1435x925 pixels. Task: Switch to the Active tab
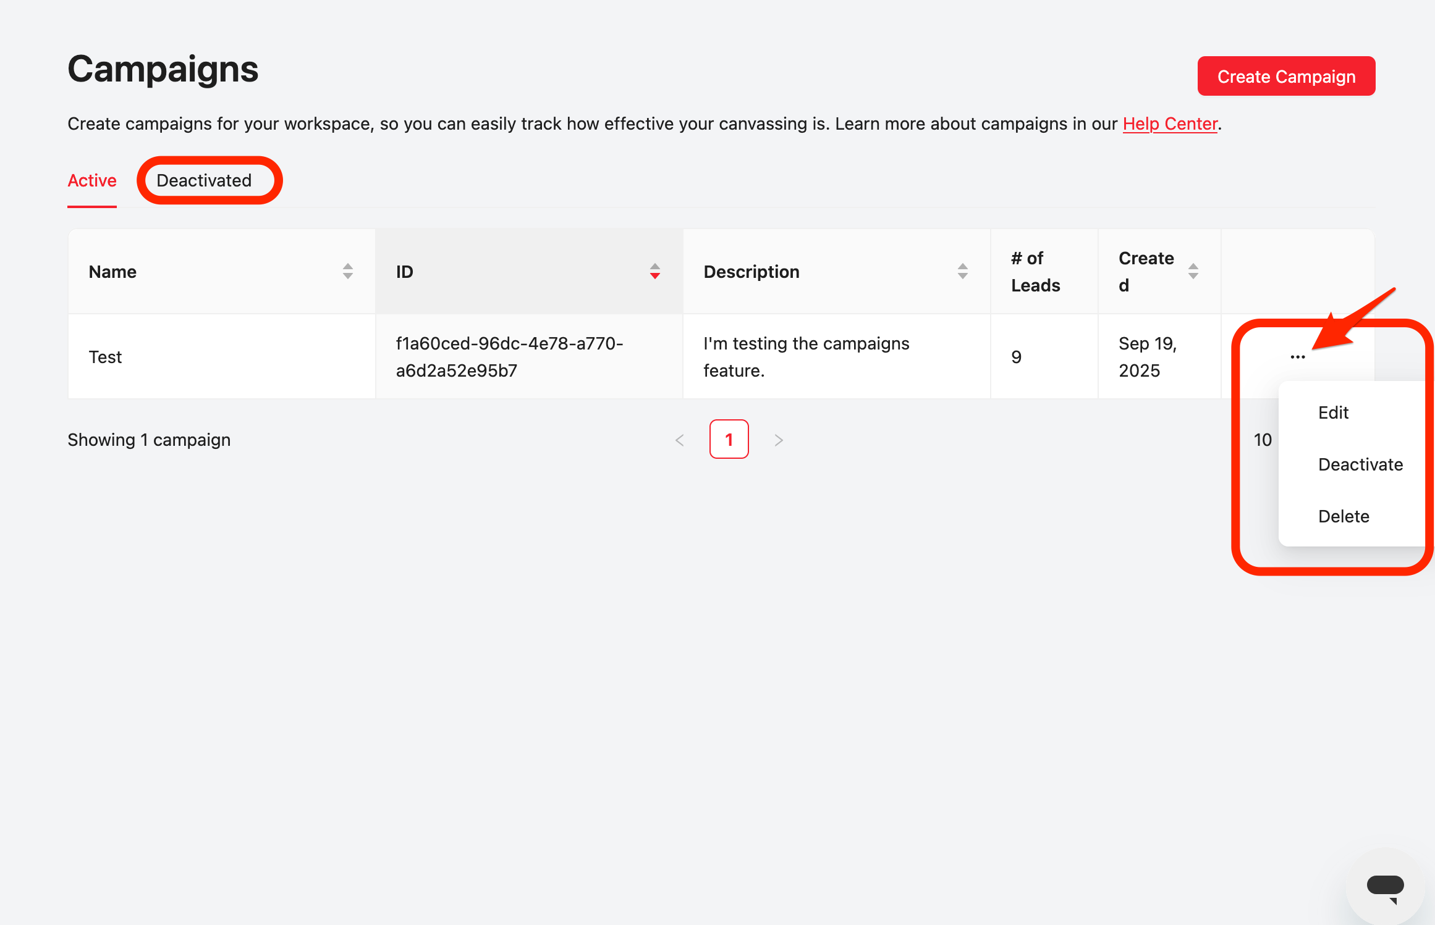click(92, 180)
